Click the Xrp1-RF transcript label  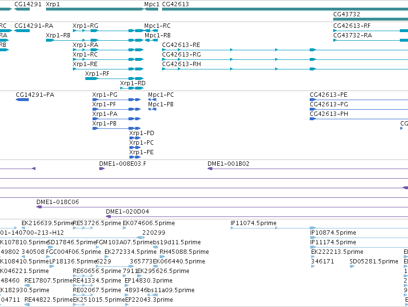coord(97,74)
